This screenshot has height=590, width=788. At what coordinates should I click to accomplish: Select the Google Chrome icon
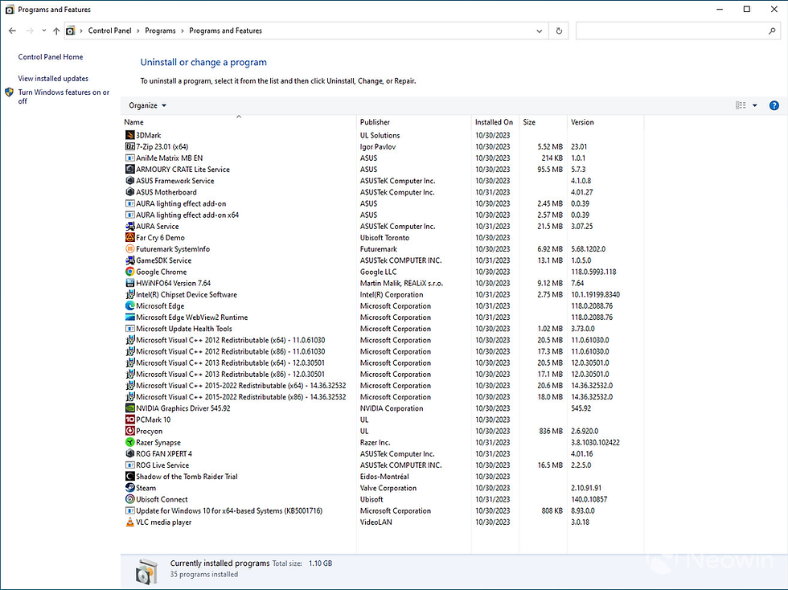coord(129,272)
